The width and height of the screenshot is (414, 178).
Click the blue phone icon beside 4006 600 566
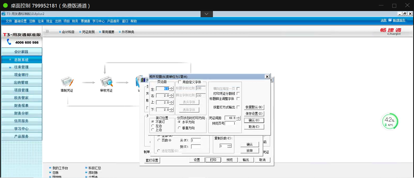tap(9, 42)
